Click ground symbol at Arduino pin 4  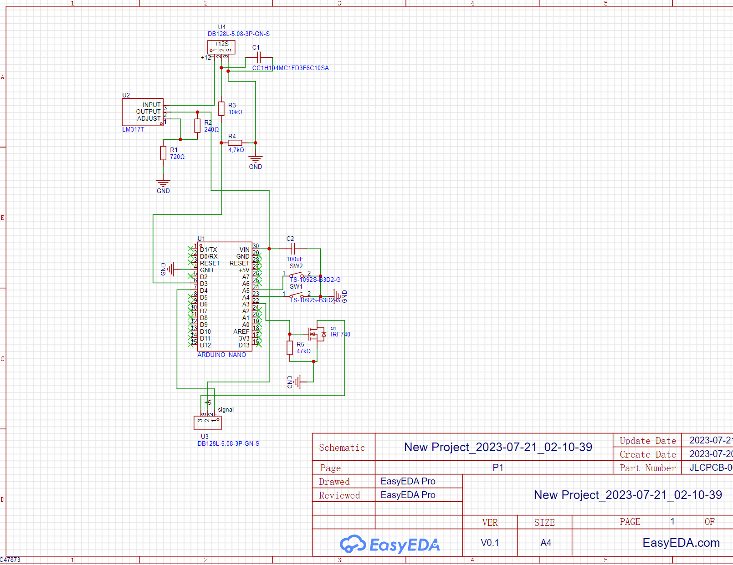[171, 269]
